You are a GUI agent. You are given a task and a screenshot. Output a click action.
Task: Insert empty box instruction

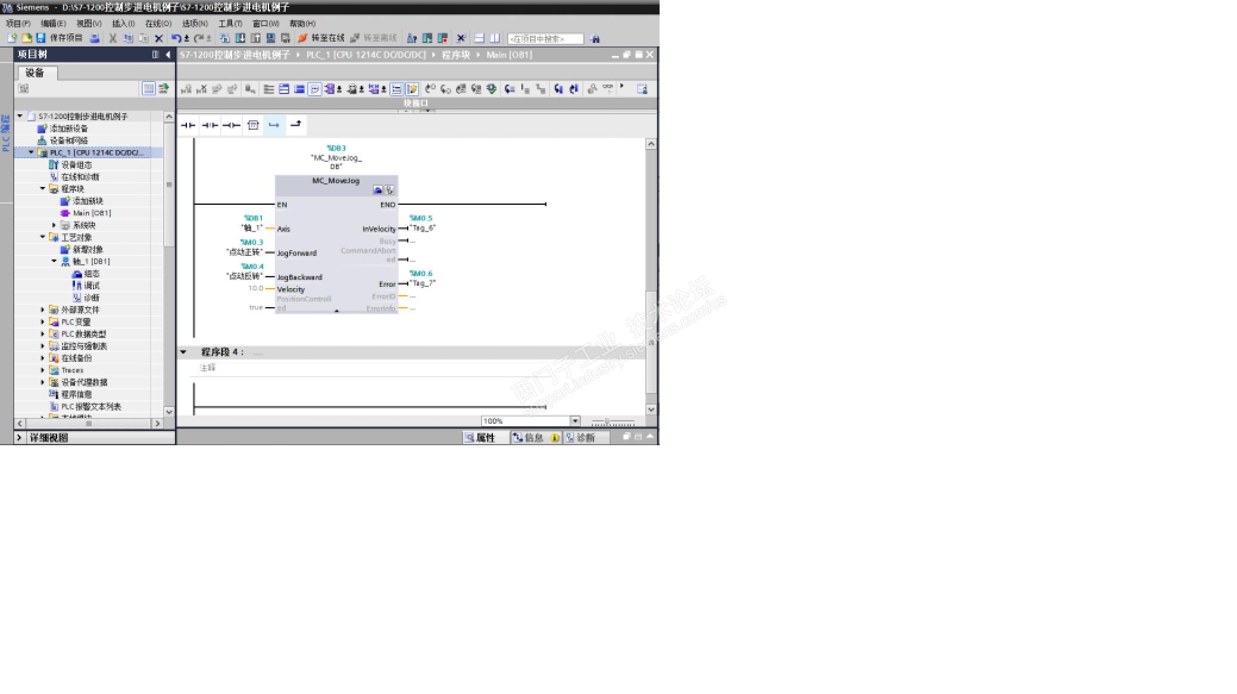pyautogui.click(x=253, y=125)
